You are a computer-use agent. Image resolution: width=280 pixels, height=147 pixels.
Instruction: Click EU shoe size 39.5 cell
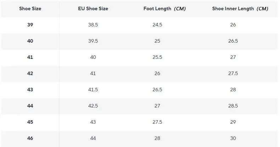(x=93, y=41)
